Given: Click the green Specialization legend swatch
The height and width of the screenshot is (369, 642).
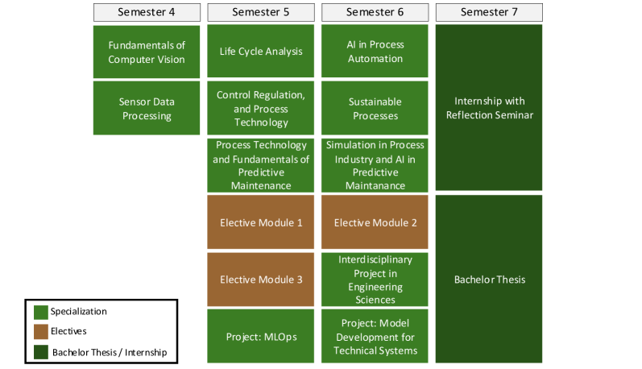Looking at the screenshot, I should (x=41, y=312).
